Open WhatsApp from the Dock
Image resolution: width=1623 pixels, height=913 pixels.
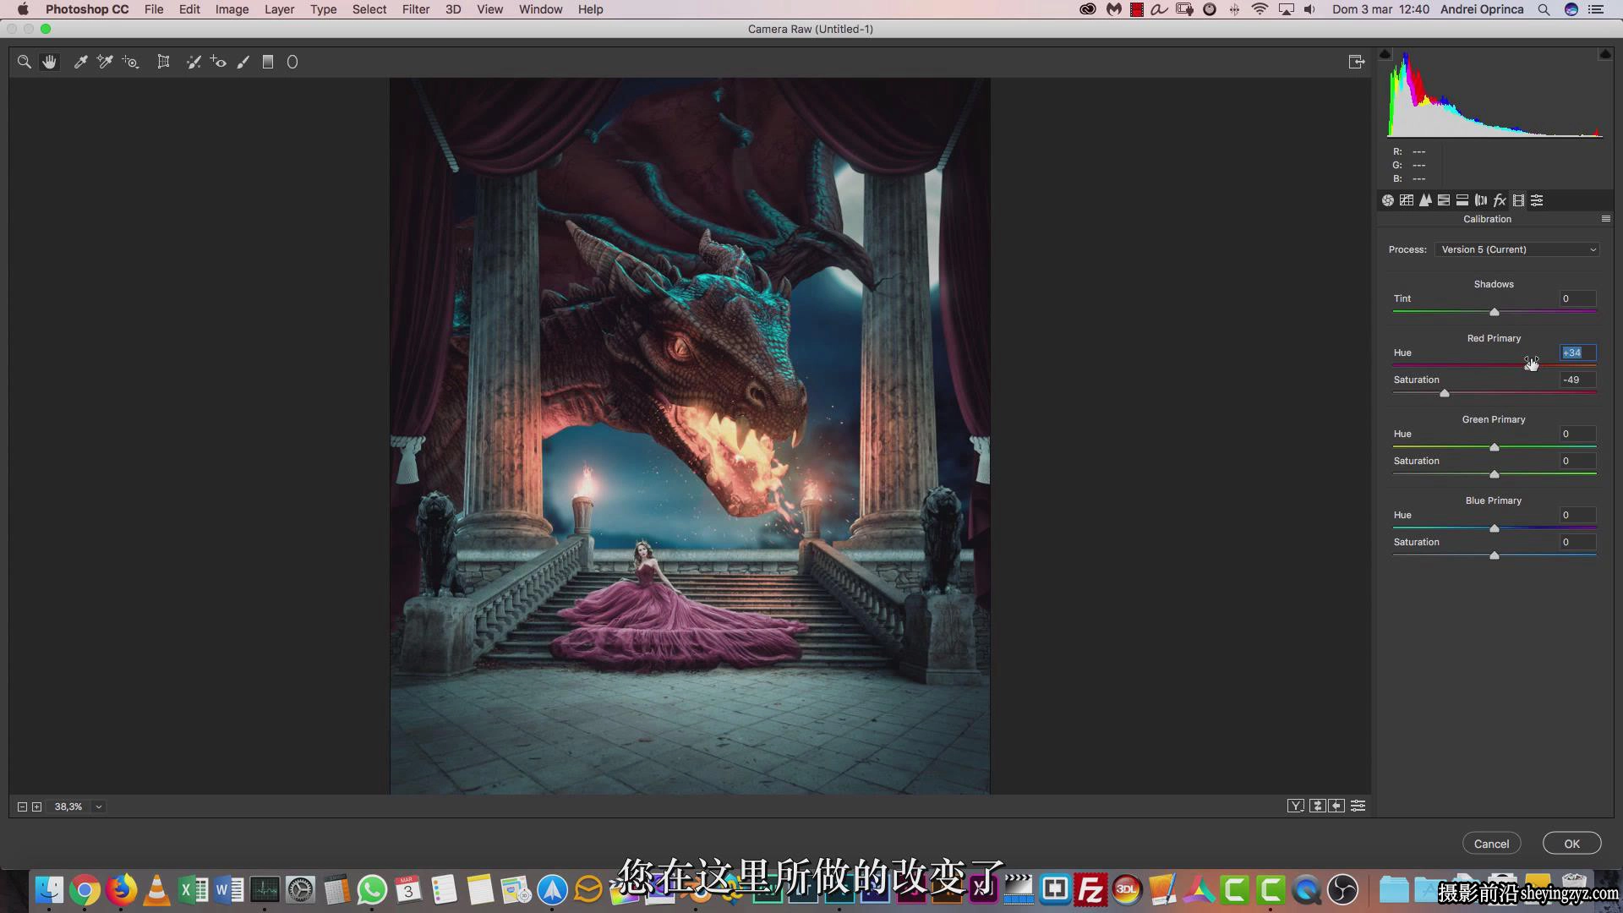pyautogui.click(x=372, y=889)
